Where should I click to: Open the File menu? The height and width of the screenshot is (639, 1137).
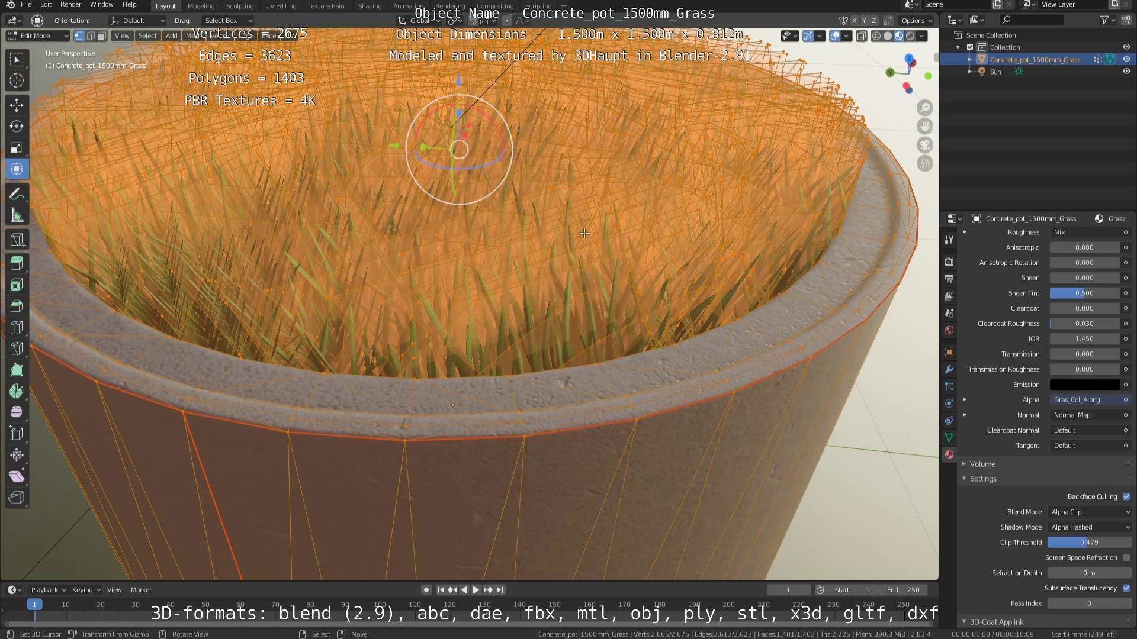point(26,5)
